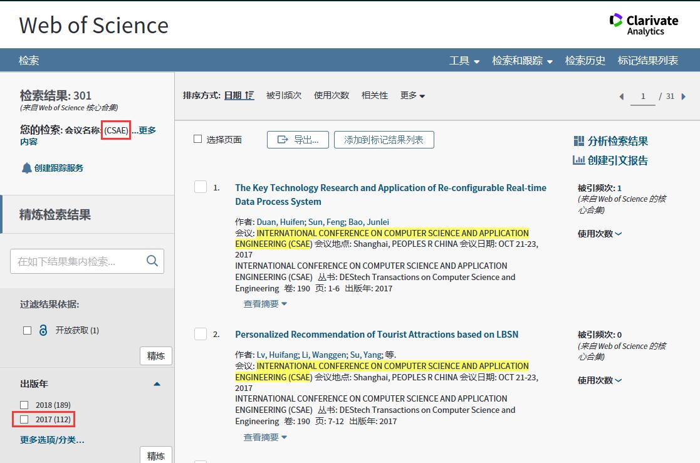Go to next results page arrow

pyautogui.click(x=684, y=96)
